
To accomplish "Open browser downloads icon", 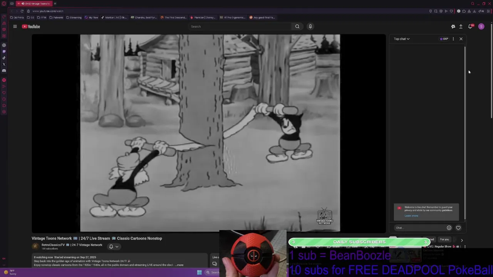I will click(x=474, y=11).
